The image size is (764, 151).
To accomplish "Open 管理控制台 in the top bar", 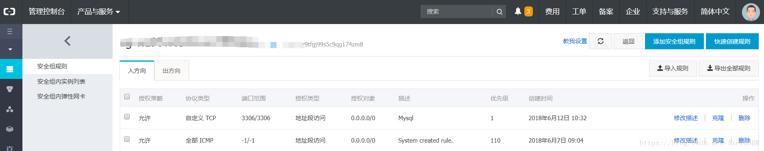I will (46, 12).
